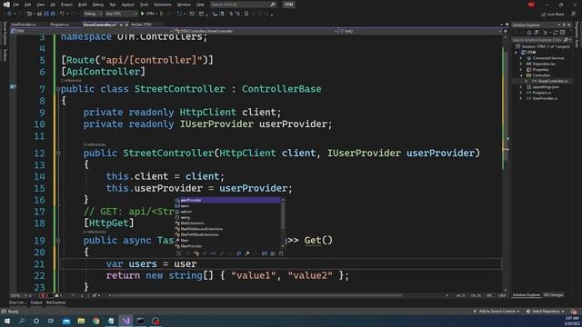Image resolution: width=582 pixels, height=327 pixels.
Task: Collapse the constructor outline on line 12
Action: point(58,154)
